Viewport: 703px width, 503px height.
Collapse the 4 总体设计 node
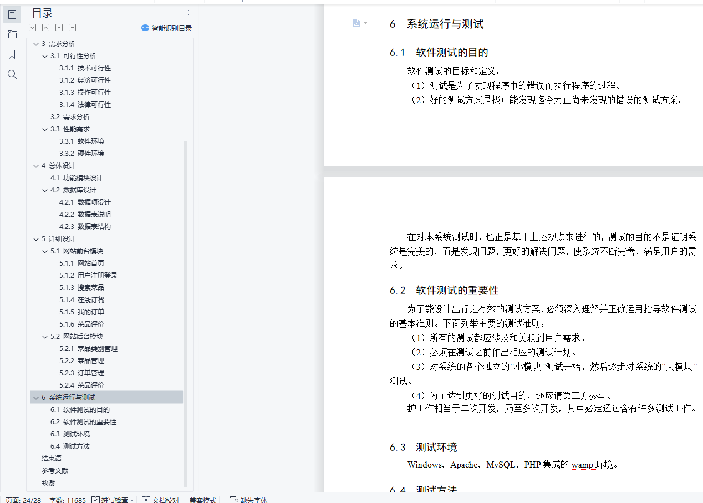pyautogui.click(x=36, y=166)
